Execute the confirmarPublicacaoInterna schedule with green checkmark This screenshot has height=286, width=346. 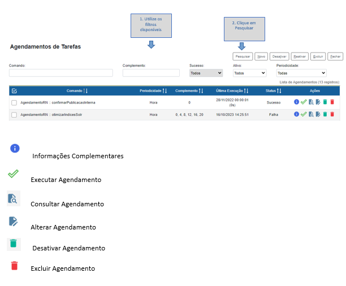[304, 102]
